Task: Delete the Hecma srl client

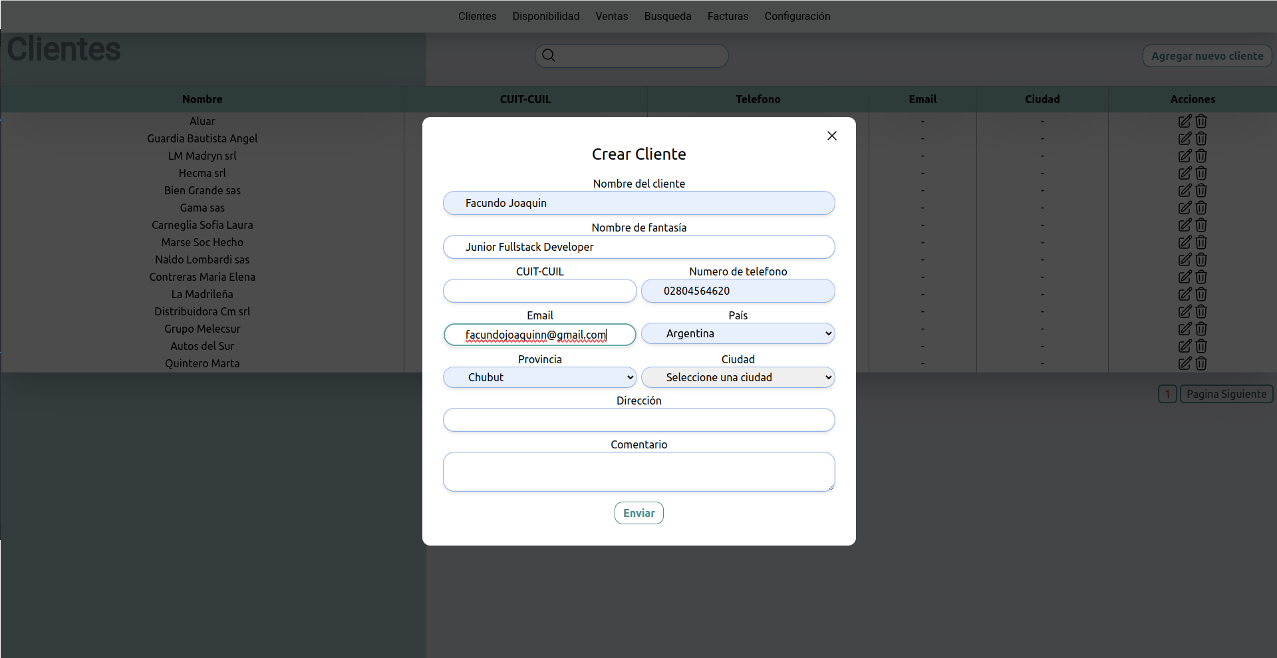Action: click(1201, 173)
